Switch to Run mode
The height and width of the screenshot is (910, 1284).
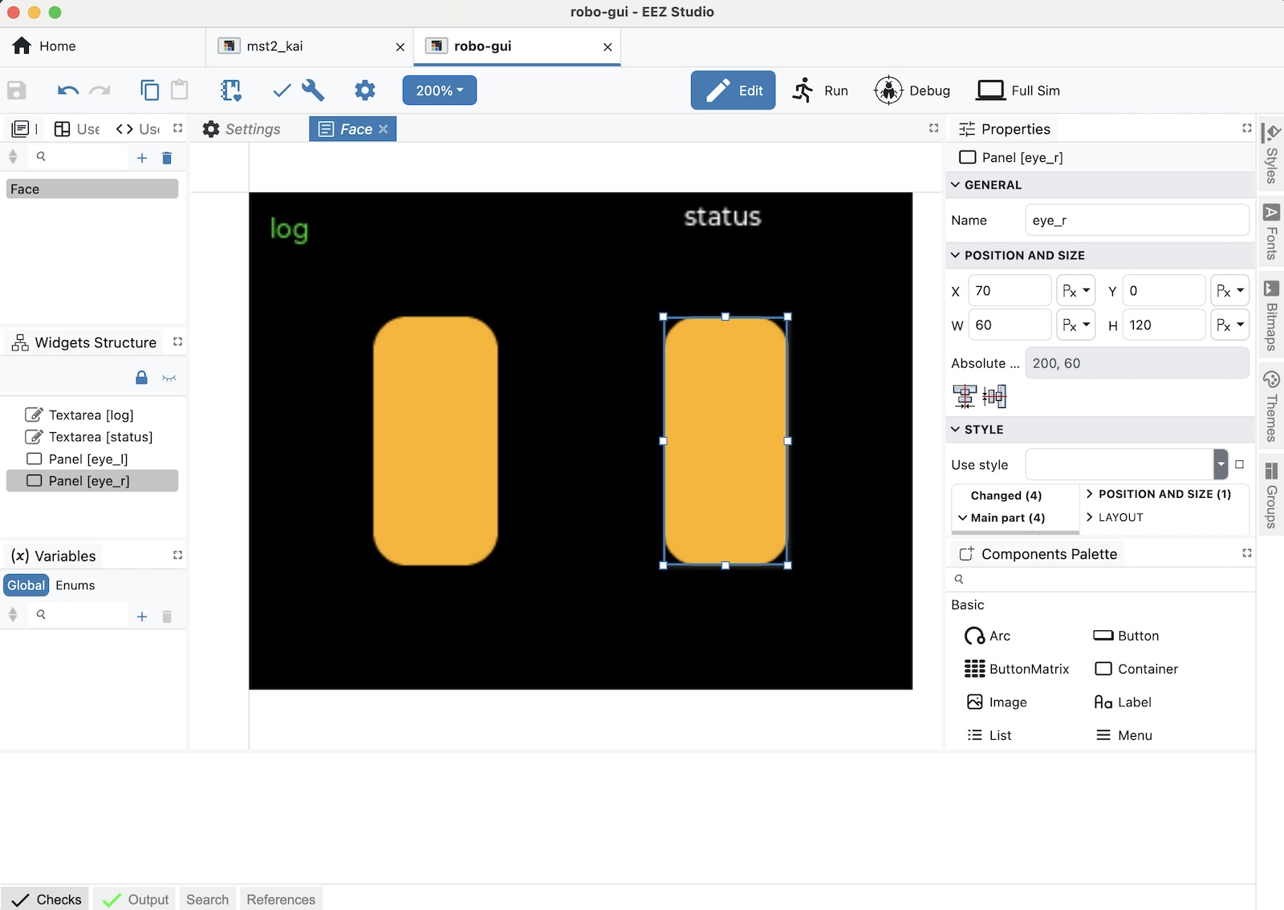click(x=819, y=91)
